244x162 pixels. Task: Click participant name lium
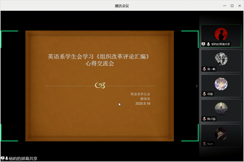(210, 144)
